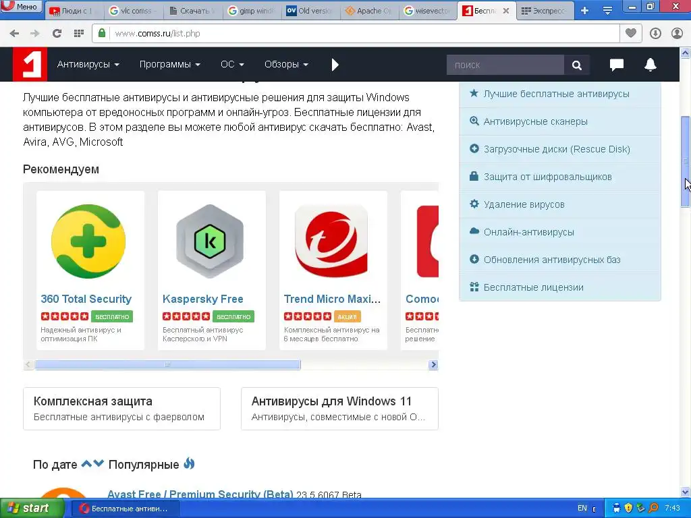
Task: Open Обновления антивирусных баз link
Action: click(x=552, y=260)
